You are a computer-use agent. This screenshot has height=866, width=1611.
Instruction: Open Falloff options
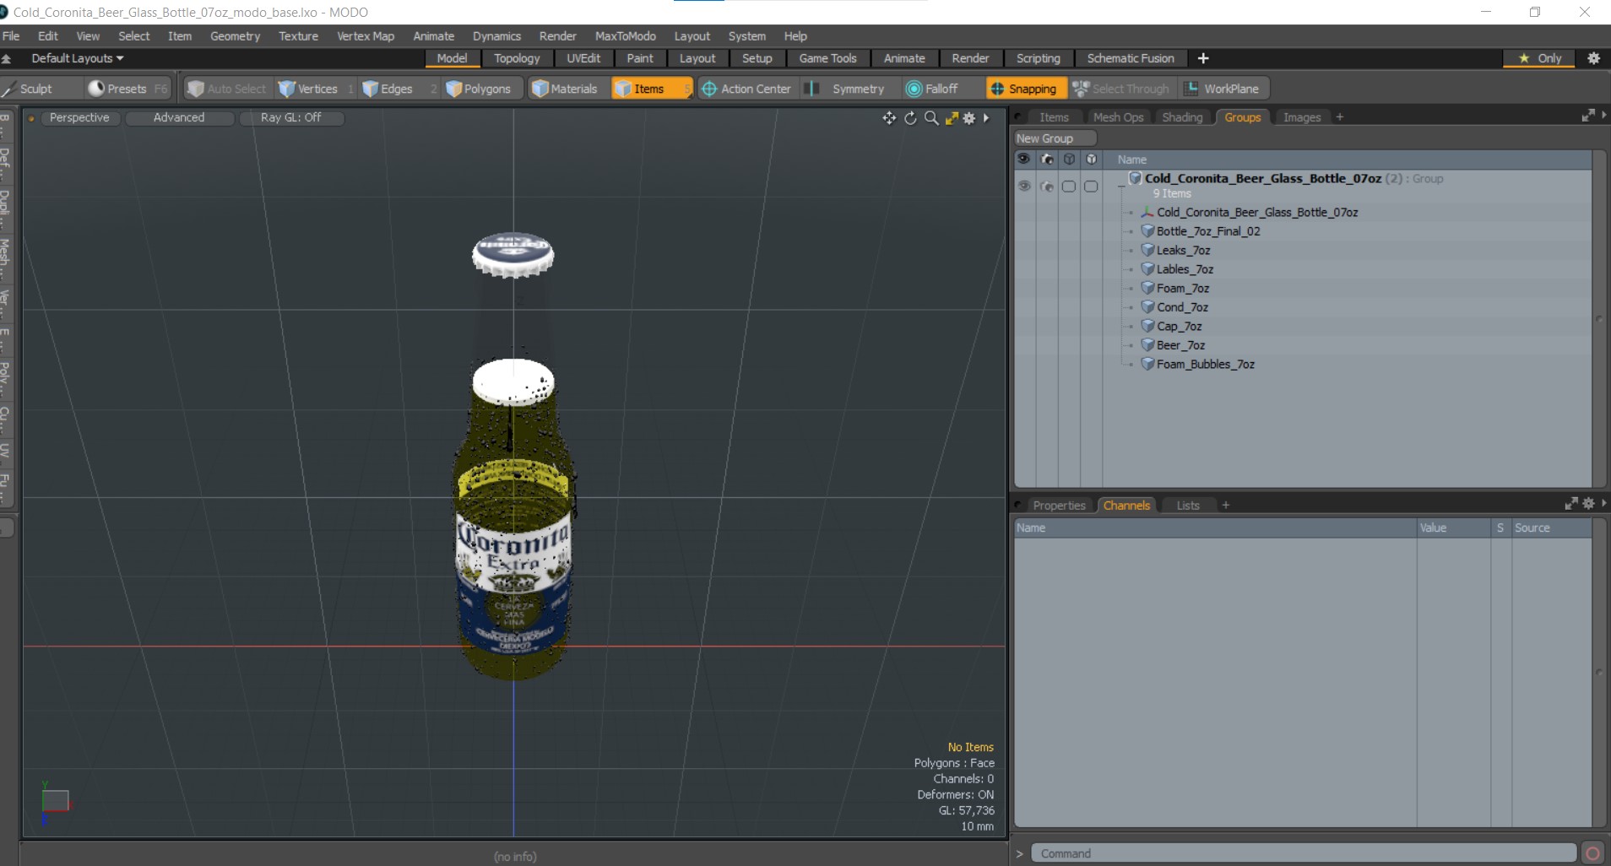(932, 89)
